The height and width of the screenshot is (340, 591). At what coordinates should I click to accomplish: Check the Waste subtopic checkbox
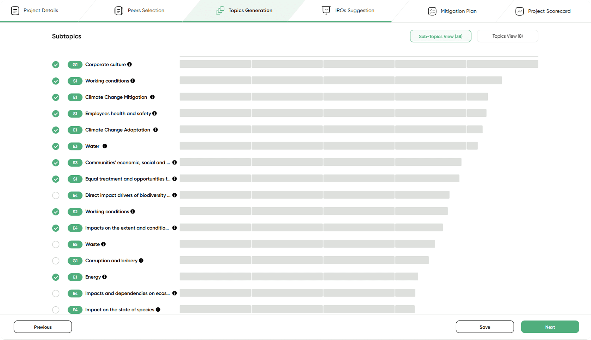pos(56,244)
